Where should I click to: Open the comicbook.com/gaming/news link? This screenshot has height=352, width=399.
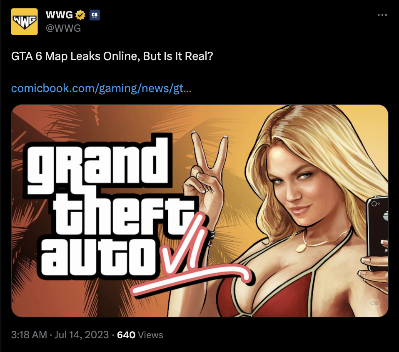click(x=101, y=88)
